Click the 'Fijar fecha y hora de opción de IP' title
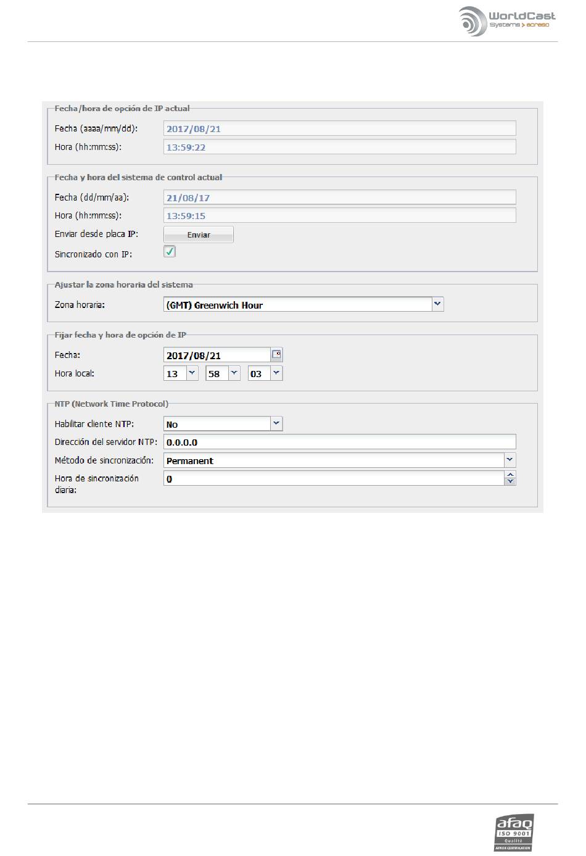Screen dimensions: 586x856 (x=120, y=335)
